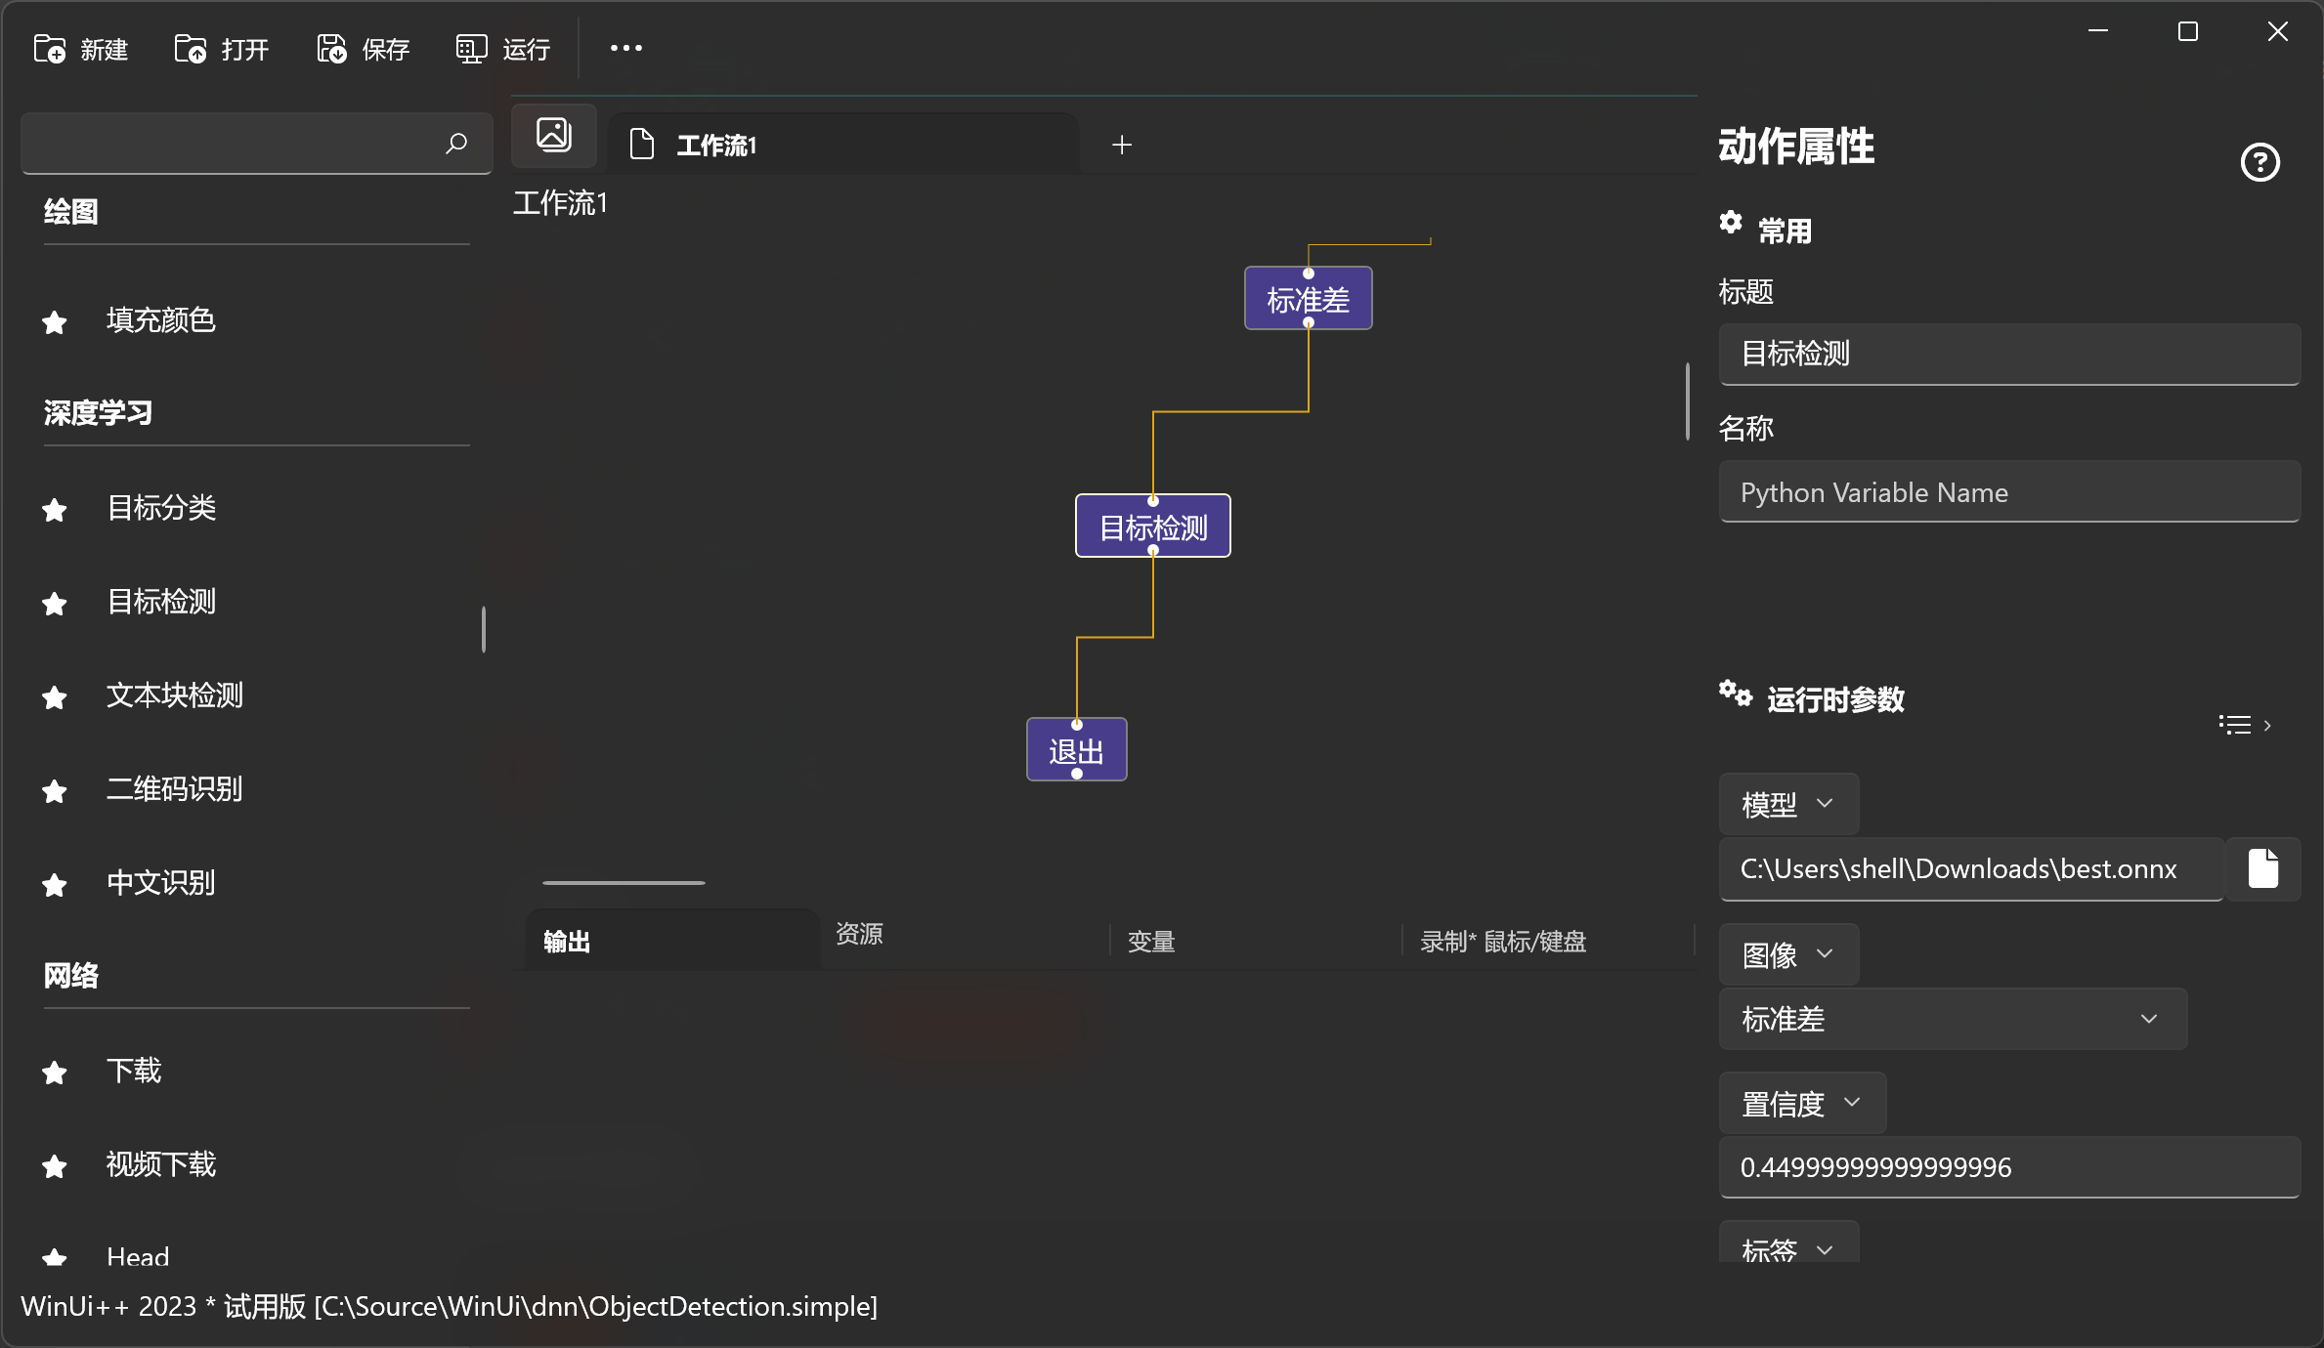The image size is (2324, 1348).
Task: Select the 工作流1 tab
Action: pos(718,144)
